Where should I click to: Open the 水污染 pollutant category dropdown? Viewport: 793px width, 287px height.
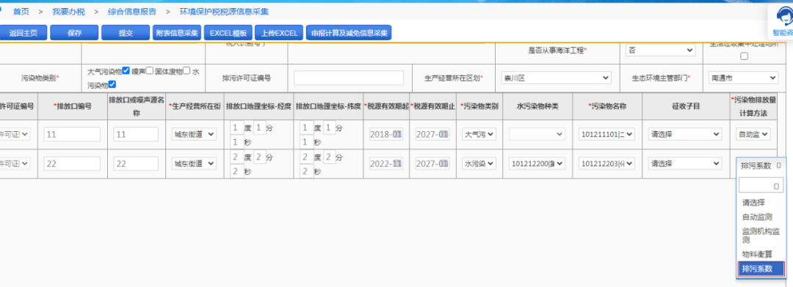tap(479, 163)
